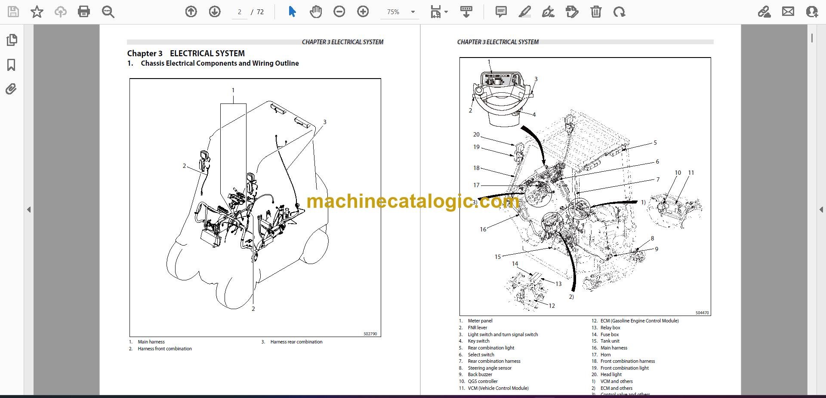Rotate the page view
826x398 pixels.
(x=619, y=12)
